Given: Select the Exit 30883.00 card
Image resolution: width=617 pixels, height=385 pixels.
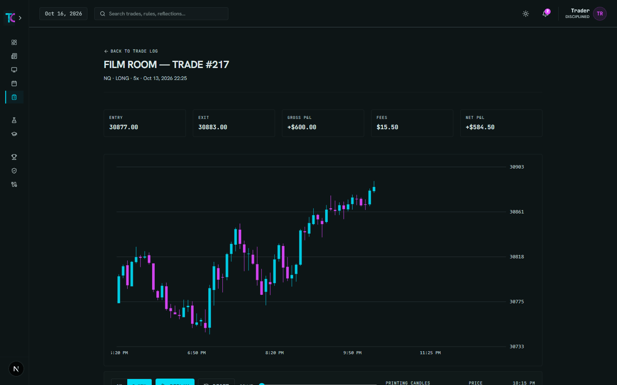Looking at the screenshot, I should (234, 123).
